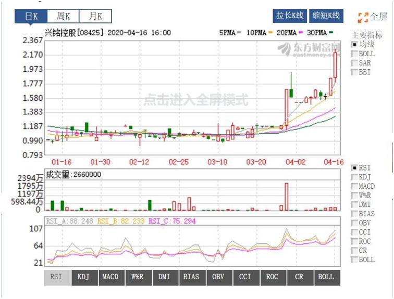The height and width of the screenshot is (299, 394).
Task: Click the 03-10 date label on axis
Action: 218,162
